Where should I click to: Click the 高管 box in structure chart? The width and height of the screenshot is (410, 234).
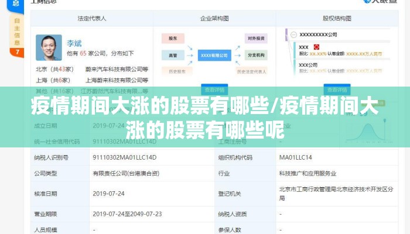pos(173,56)
